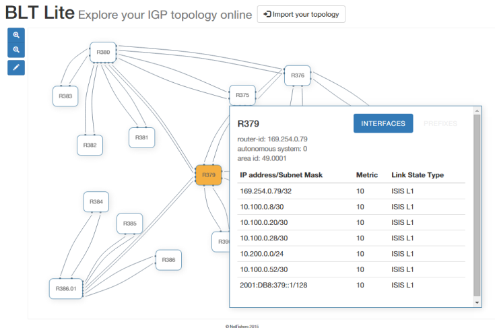This screenshot has width=495, height=332.
Task: Select partially hidden node R39 below R379
Action: (x=221, y=242)
